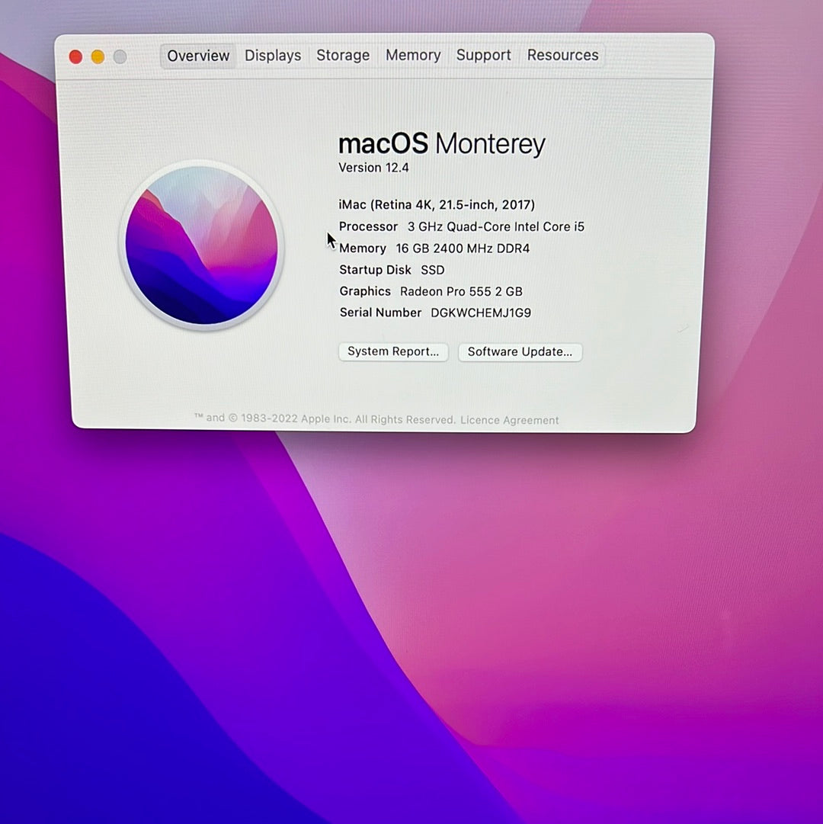Click the Processor specification line
Viewport: 823px width, 824px height.
tap(462, 226)
